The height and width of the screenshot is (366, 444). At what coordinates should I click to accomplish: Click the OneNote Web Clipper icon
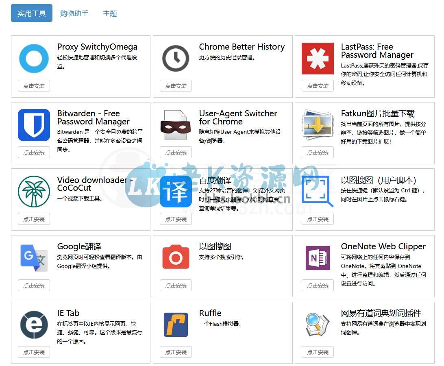click(x=318, y=258)
